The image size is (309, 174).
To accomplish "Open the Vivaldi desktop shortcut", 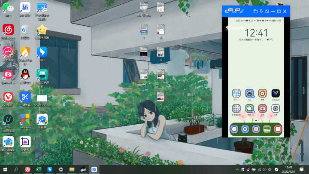I will [8, 97].
